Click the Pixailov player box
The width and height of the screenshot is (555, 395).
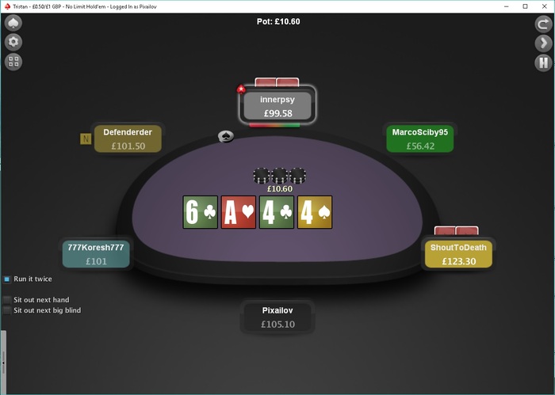pyautogui.click(x=277, y=317)
